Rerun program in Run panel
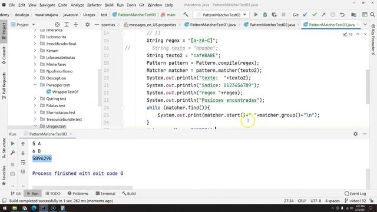This screenshot has width=377, height=212. [12, 144]
